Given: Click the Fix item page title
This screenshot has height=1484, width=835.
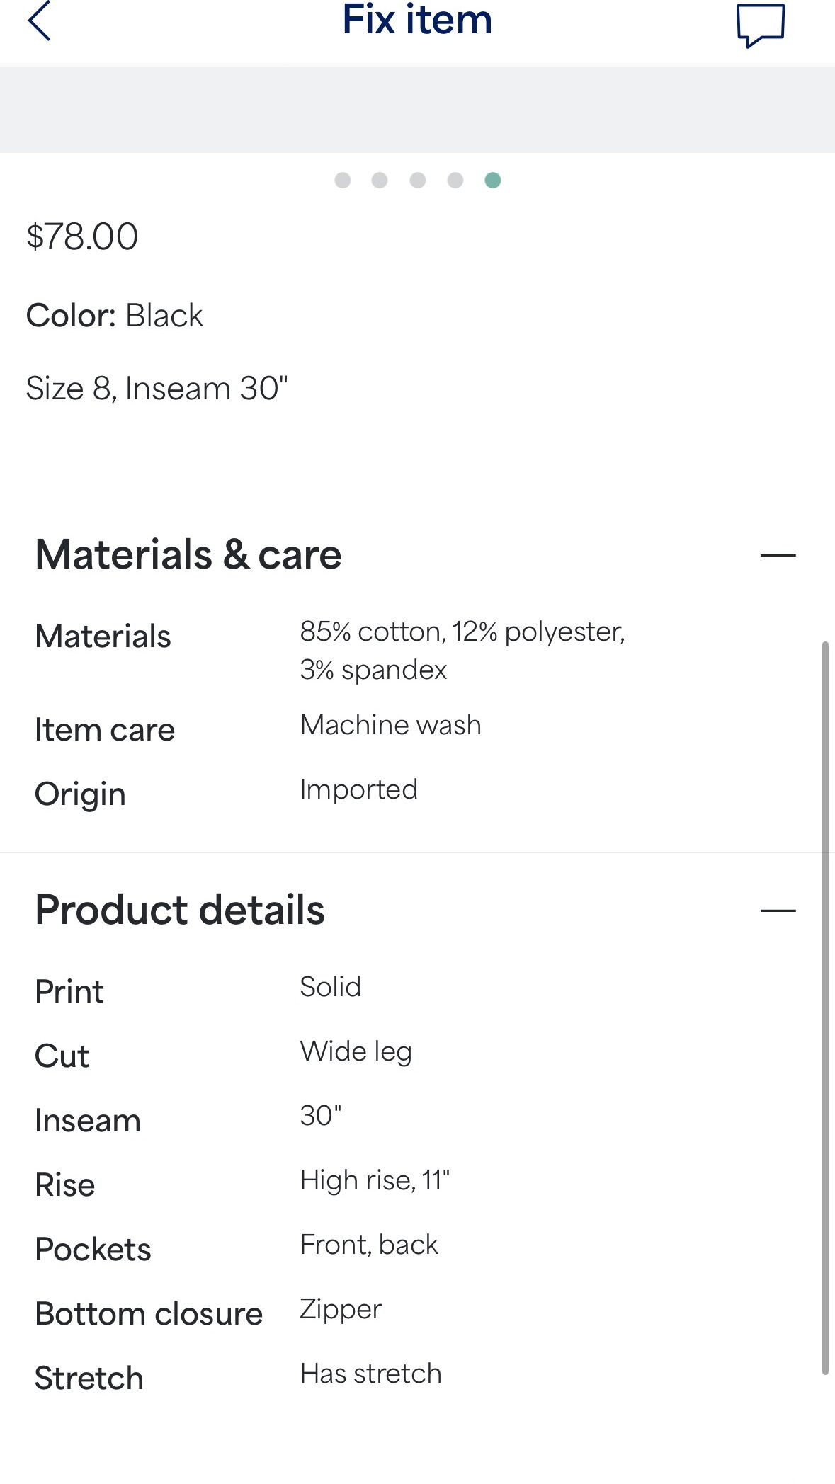Looking at the screenshot, I should point(417,20).
